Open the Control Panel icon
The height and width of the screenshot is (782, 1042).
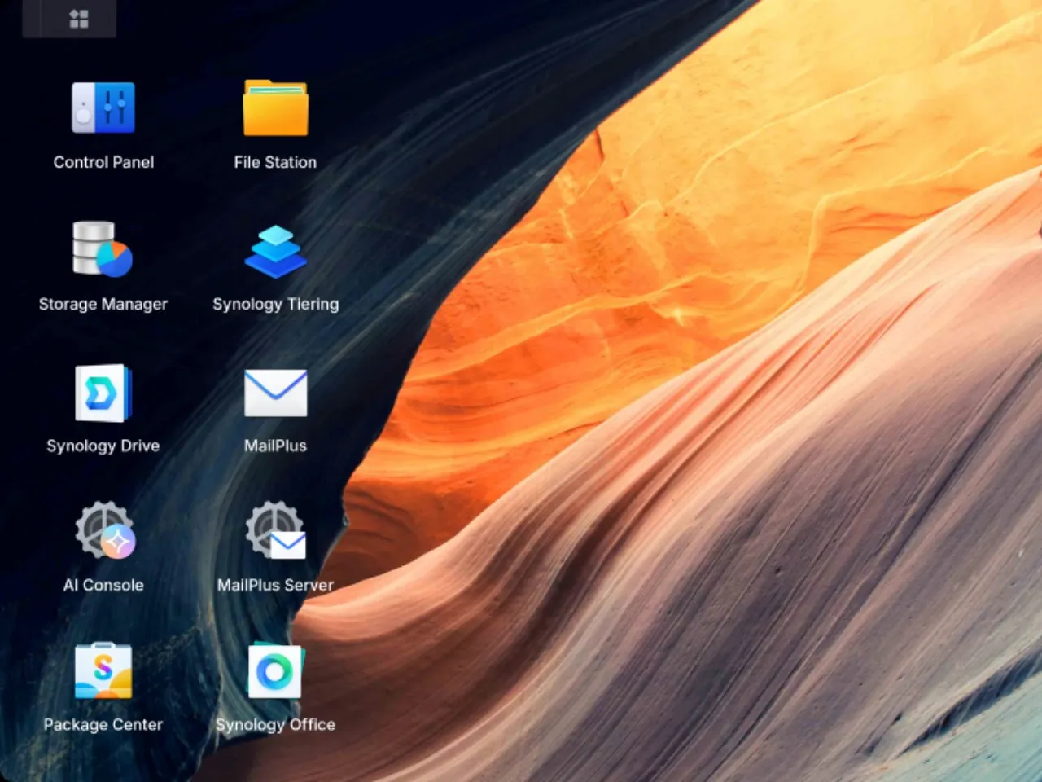pyautogui.click(x=103, y=108)
